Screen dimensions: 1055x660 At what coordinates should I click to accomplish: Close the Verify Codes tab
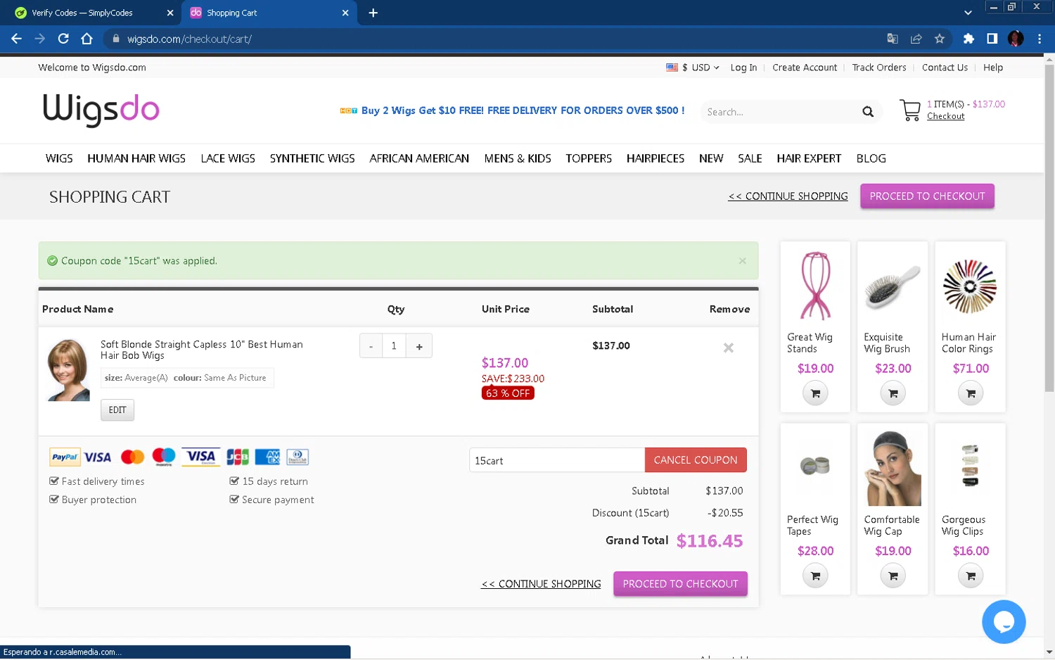point(170,13)
